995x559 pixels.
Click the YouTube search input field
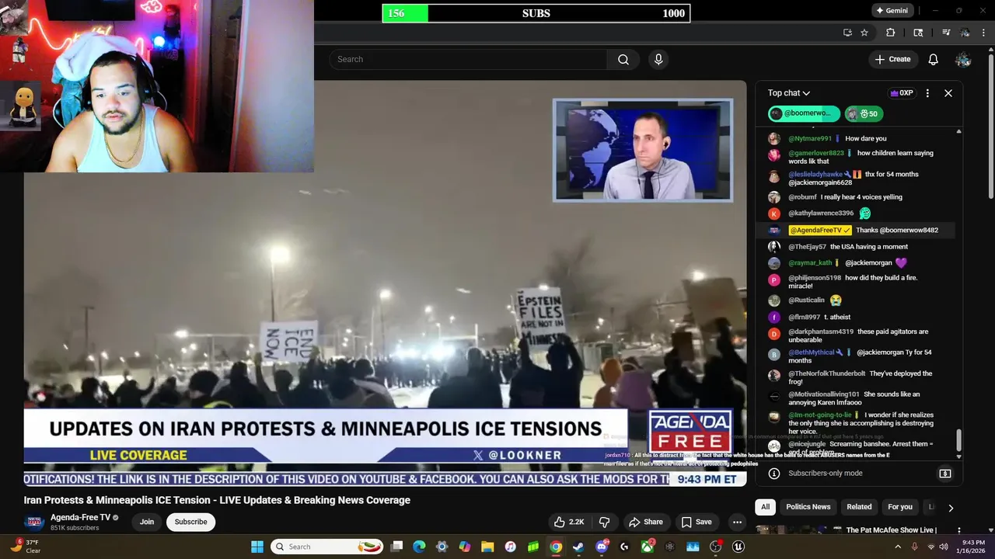pos(468,60)
